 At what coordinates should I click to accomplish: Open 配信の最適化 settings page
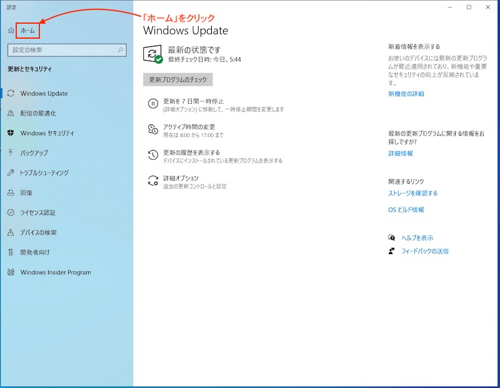click(38, 113)
